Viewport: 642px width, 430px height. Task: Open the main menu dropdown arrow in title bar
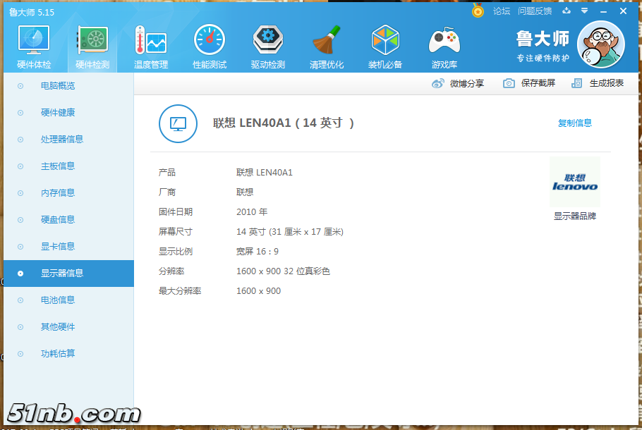(584, 11)
